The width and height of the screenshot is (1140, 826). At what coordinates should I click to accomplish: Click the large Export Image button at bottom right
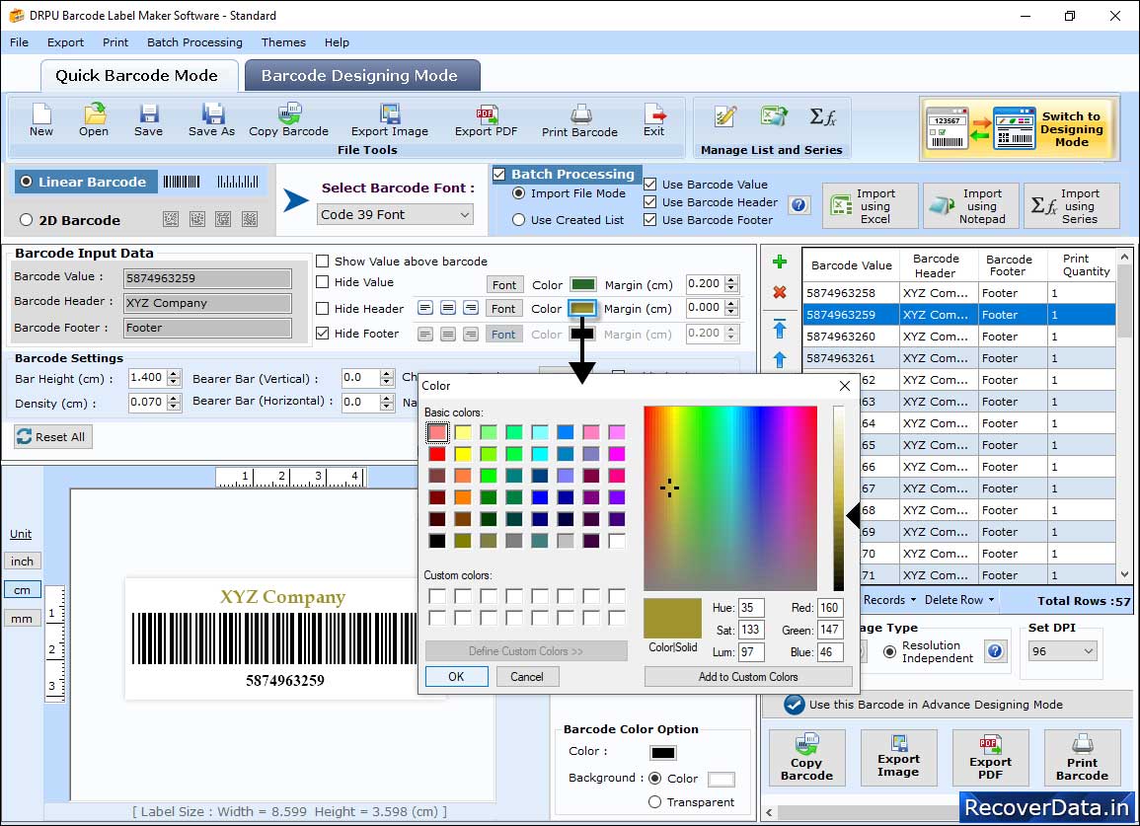[898, 758]
